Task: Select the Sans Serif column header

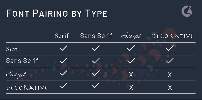Action: coord(96,36)
